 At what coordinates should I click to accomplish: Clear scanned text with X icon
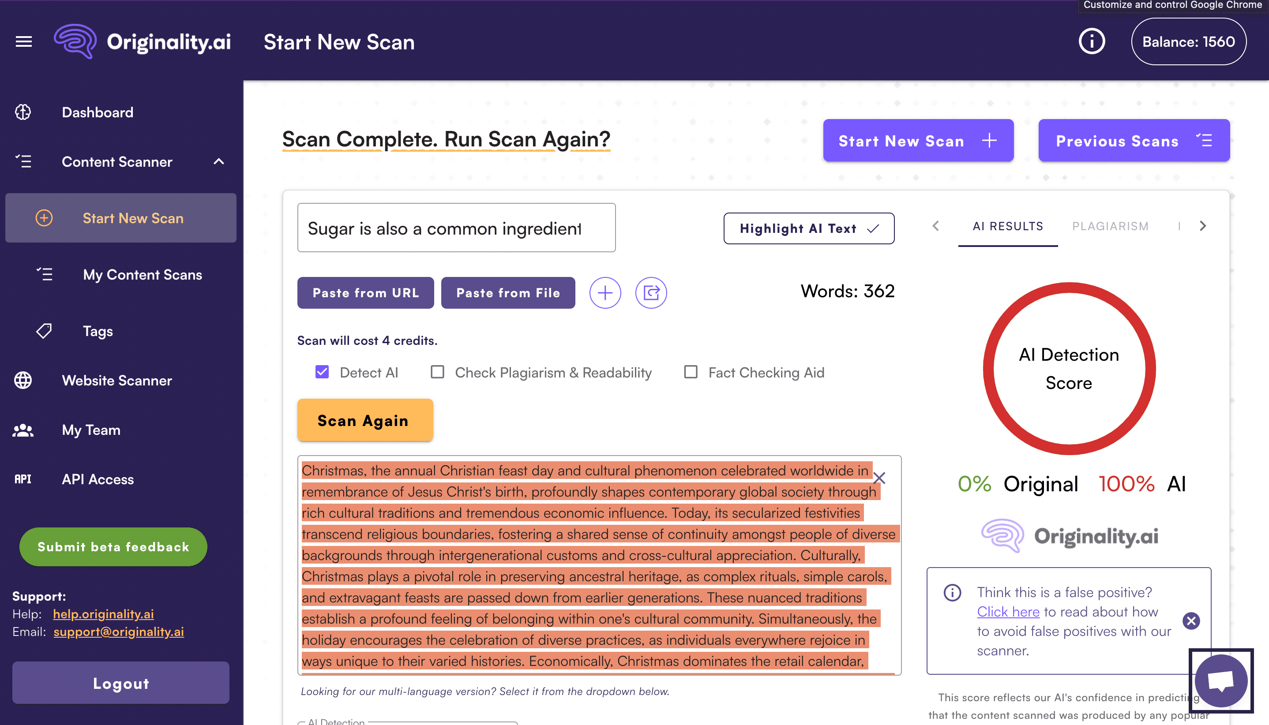(x=879, y=478)
